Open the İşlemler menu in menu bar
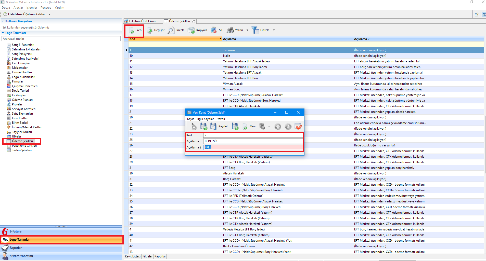 point(32,8)
